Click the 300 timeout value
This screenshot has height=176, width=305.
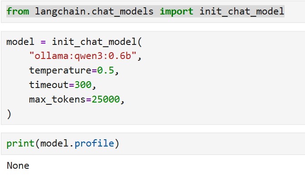83,85
